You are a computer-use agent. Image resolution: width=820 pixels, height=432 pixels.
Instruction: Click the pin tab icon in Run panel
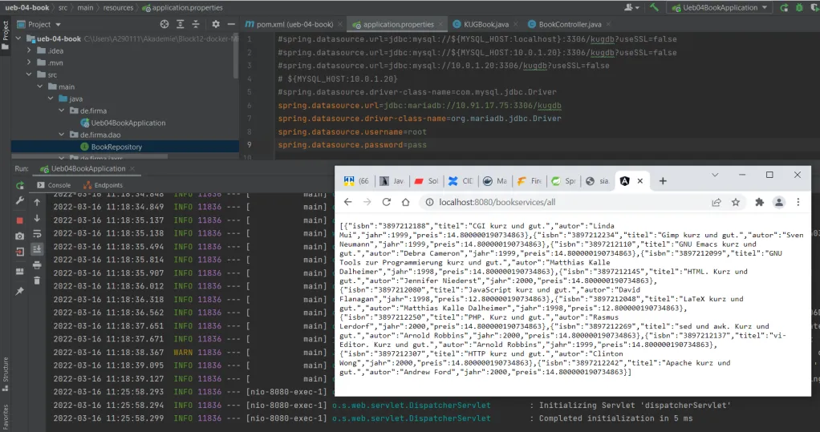click(x=20, y=291)
